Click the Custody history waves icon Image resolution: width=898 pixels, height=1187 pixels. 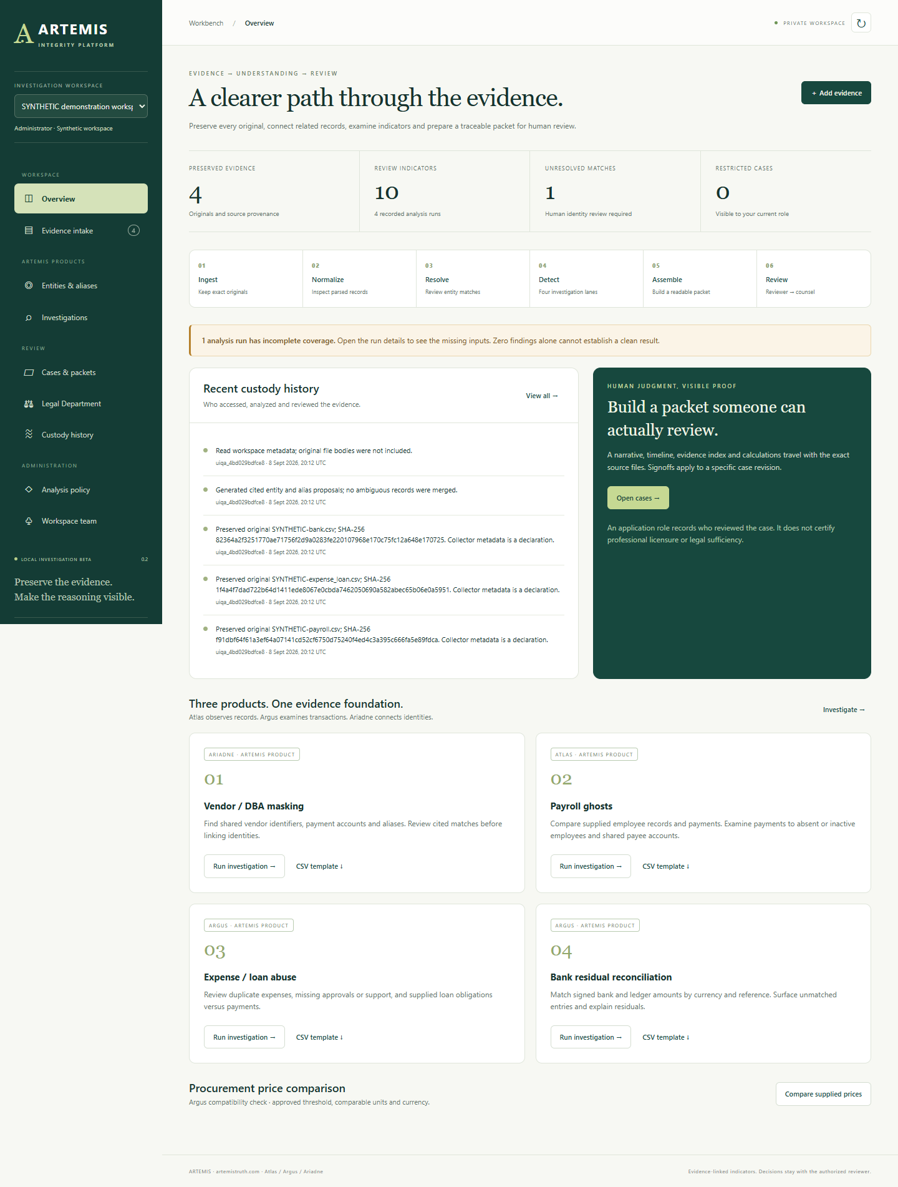[29, 434]
